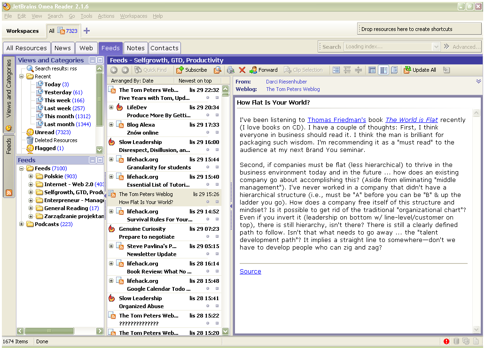485x348 pixels.
Task: Switch to the Contacts tab
Action: [x=164, y=48]
